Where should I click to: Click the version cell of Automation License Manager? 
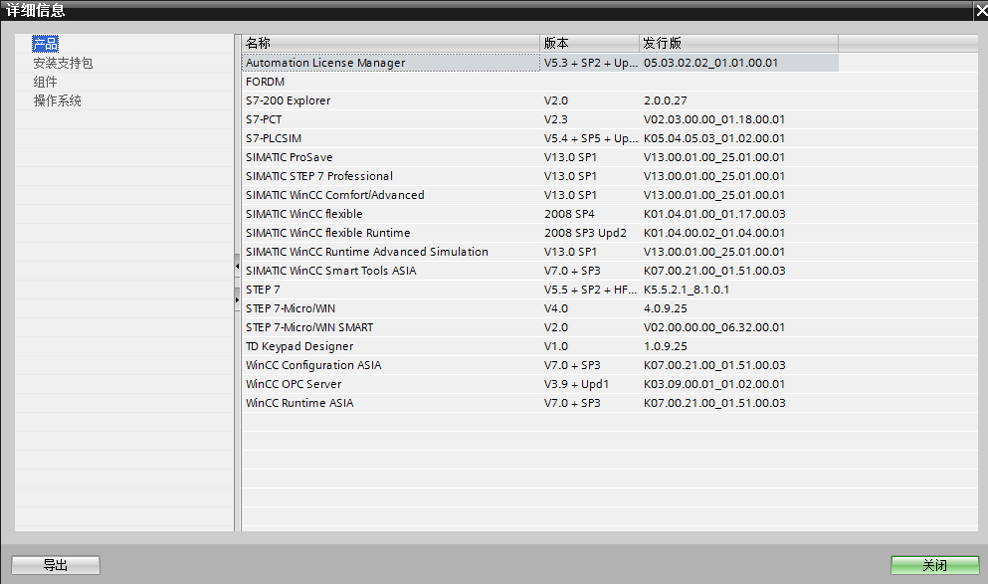click(590, 63)
